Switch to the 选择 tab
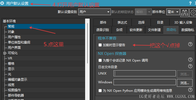 pyautogui.click(x=141, y=23)
